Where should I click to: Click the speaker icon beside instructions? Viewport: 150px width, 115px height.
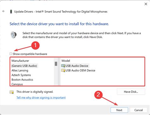coord(14,35)
